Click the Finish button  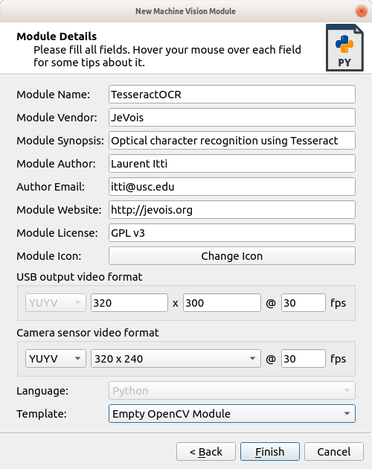coord(270,452)
